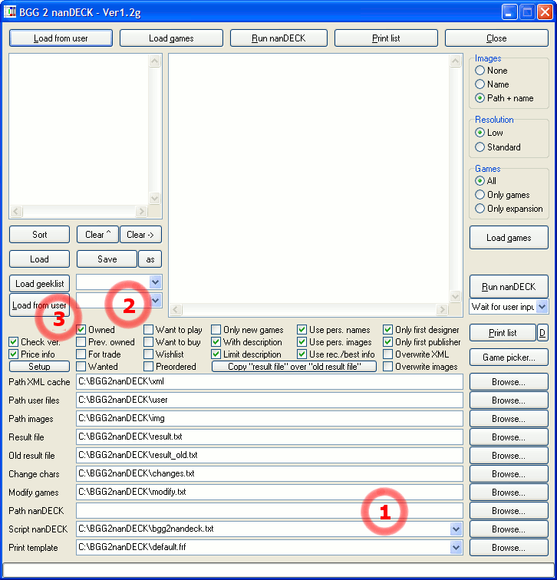The image size is (557, 580).
Task: Click the Clear -> button
Action: [140, 235]
